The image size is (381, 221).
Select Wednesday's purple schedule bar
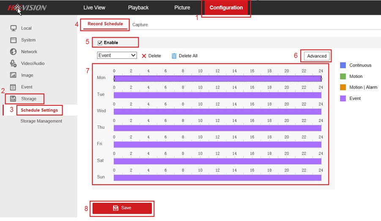(217, 112)
